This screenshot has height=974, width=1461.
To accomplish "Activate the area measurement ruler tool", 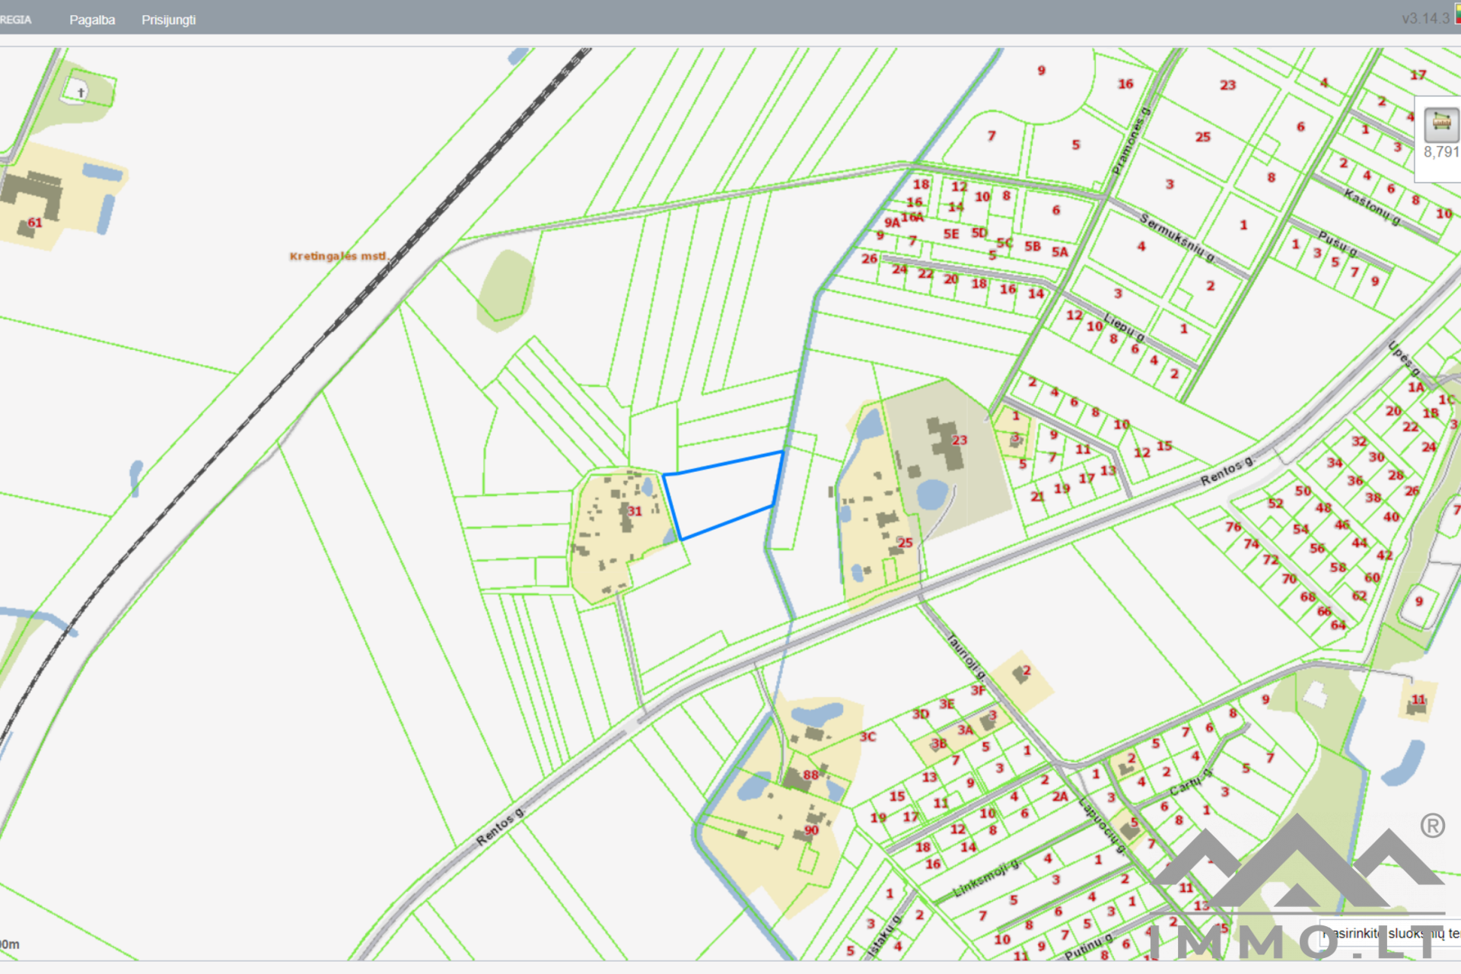I will click(x=1441, y=124).
